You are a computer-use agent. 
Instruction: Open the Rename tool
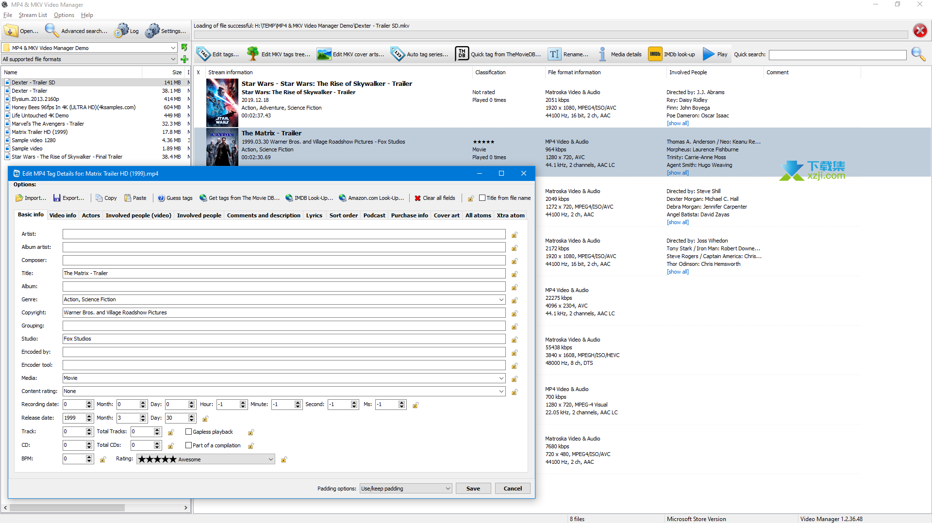(x=568, y=54)
